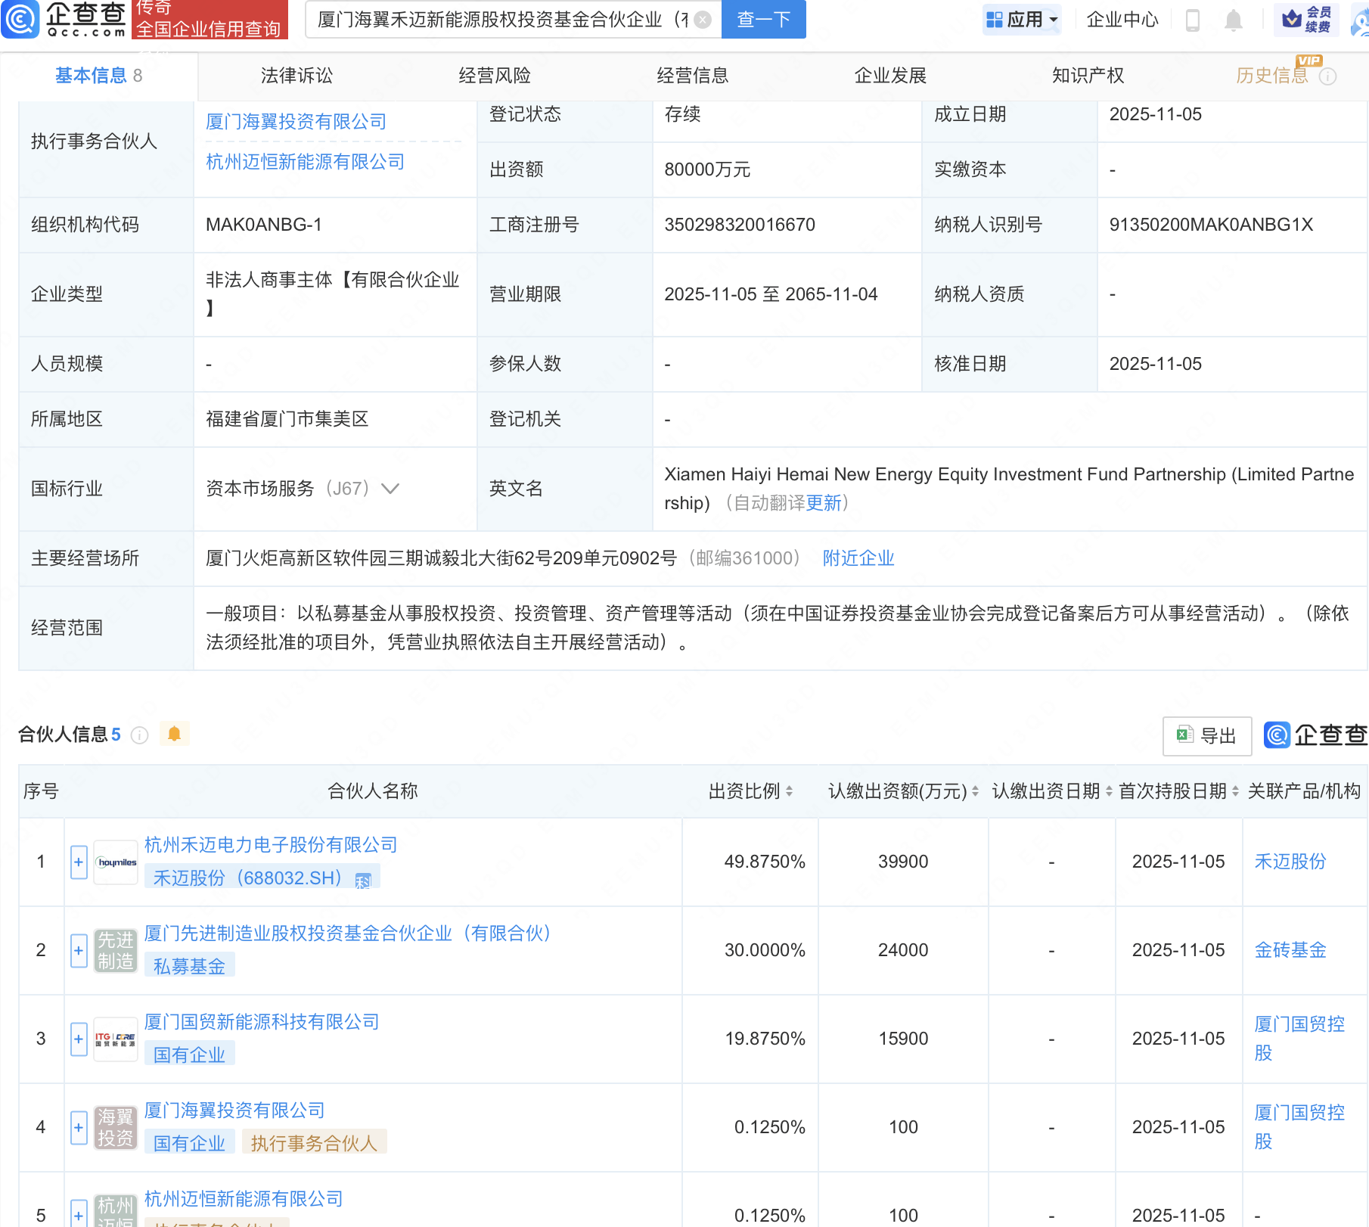This screenshot has height=1227, width=1369.
Task: Sort by 出资比例 column
Action: tap(789, 791)
